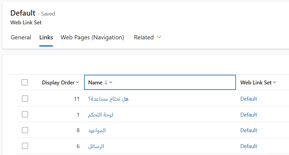Check the box for the هل تحتاج مساعدة؟ row
289x155 pixels.
[25, 99]
